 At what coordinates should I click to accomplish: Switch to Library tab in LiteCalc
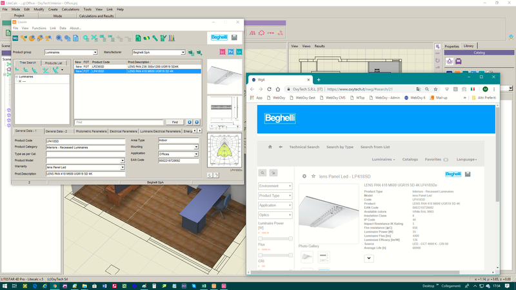469,46
